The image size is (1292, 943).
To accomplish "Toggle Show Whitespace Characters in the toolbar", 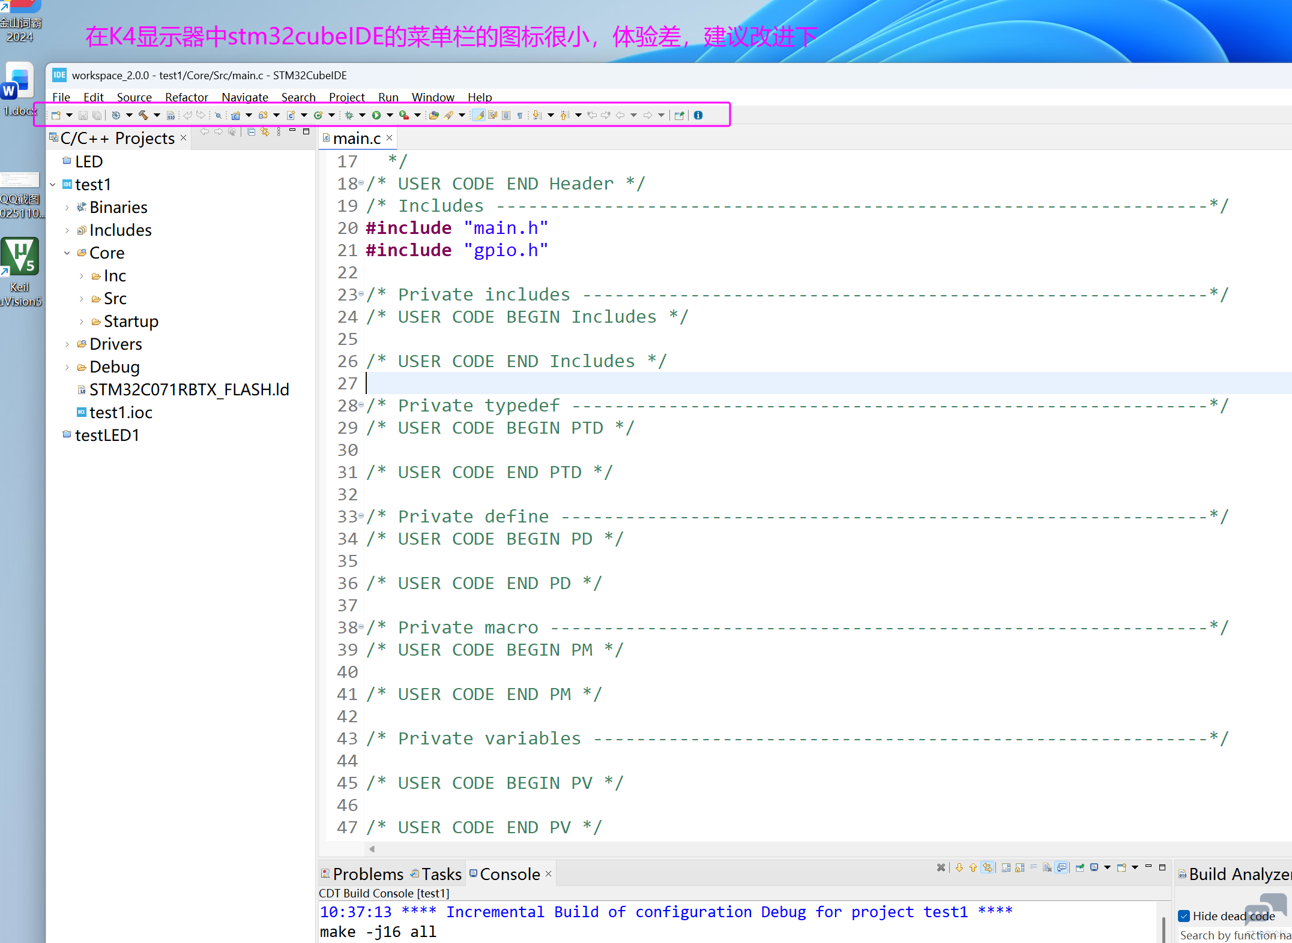I will 519,115.
